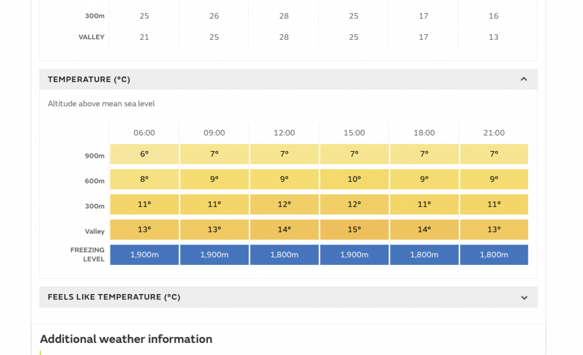Click the 6° cell at 900m for 06:00
Viewport: 583px width, 355px height.
(x=144, y=154)
